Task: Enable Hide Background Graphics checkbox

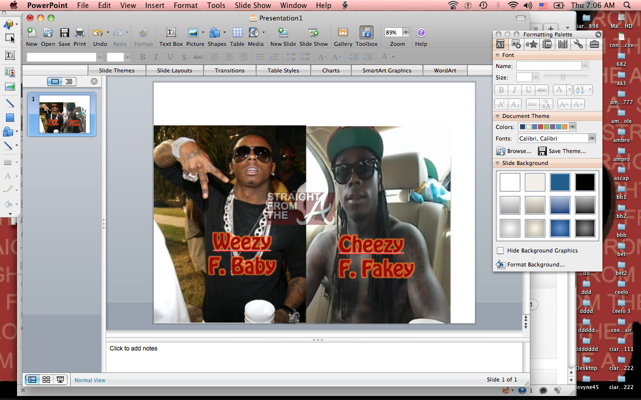Action: [500, 250]
